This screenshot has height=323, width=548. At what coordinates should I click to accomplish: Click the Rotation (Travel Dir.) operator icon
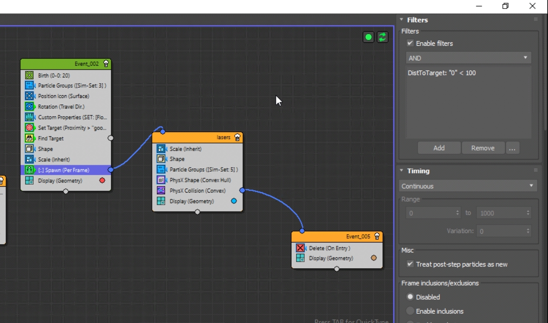click(x=29, y=107)
